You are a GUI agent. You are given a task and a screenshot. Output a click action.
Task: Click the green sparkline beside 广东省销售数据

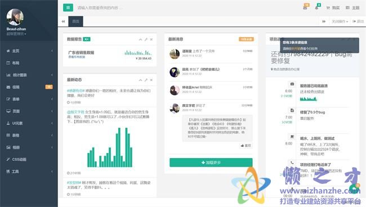tap(138, 53)
